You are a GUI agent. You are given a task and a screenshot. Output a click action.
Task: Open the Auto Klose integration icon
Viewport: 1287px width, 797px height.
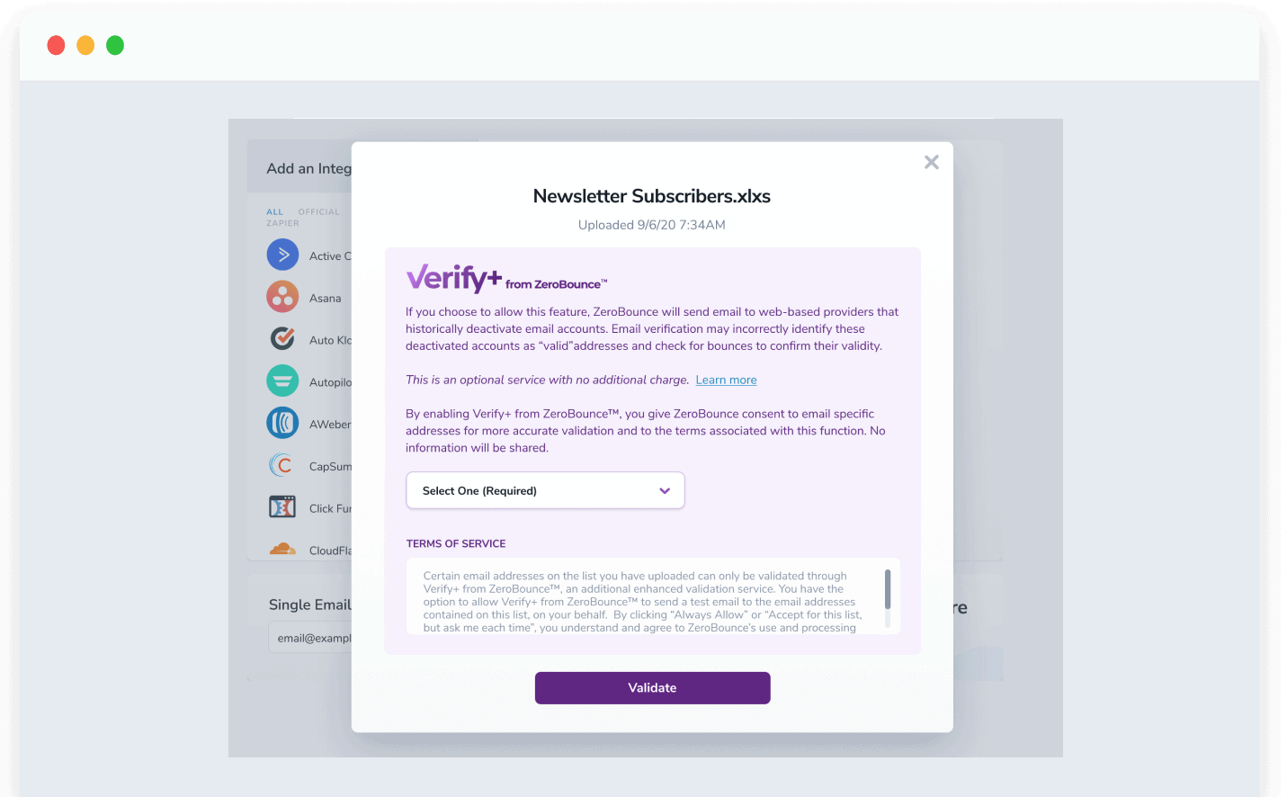click(282, 339)
